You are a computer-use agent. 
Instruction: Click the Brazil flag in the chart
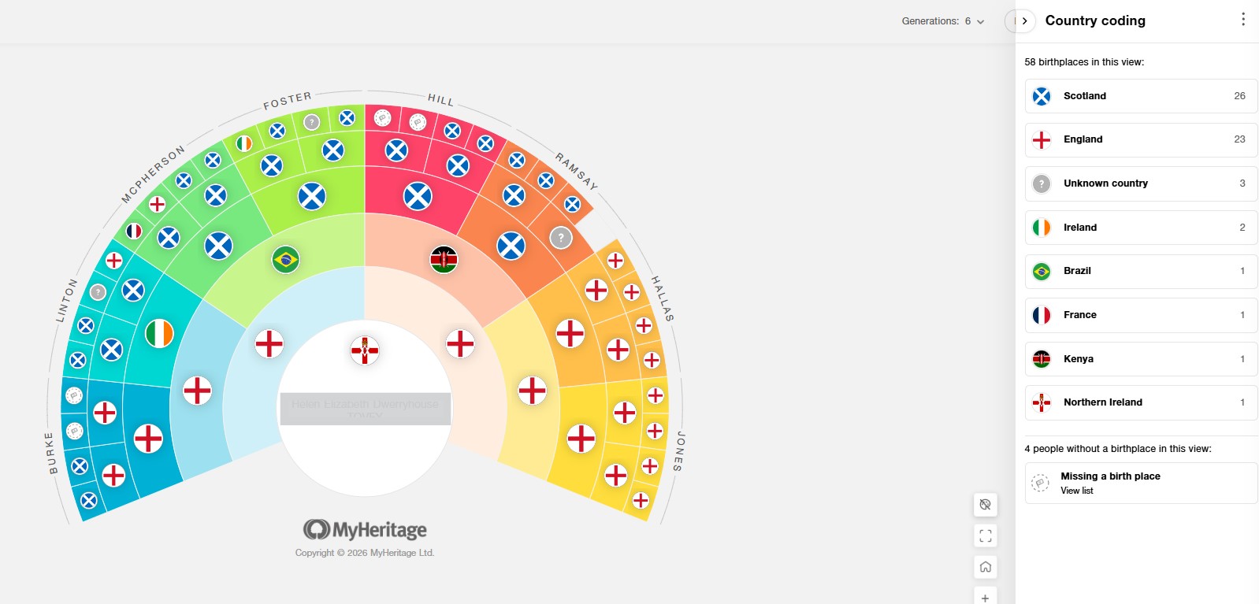pyautogui.click(x=285, y=259)
